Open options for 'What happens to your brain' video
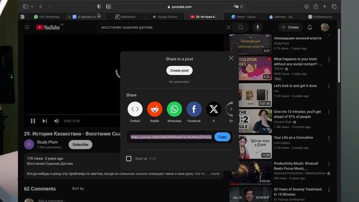The image size is (359, 202). (329, 59)
